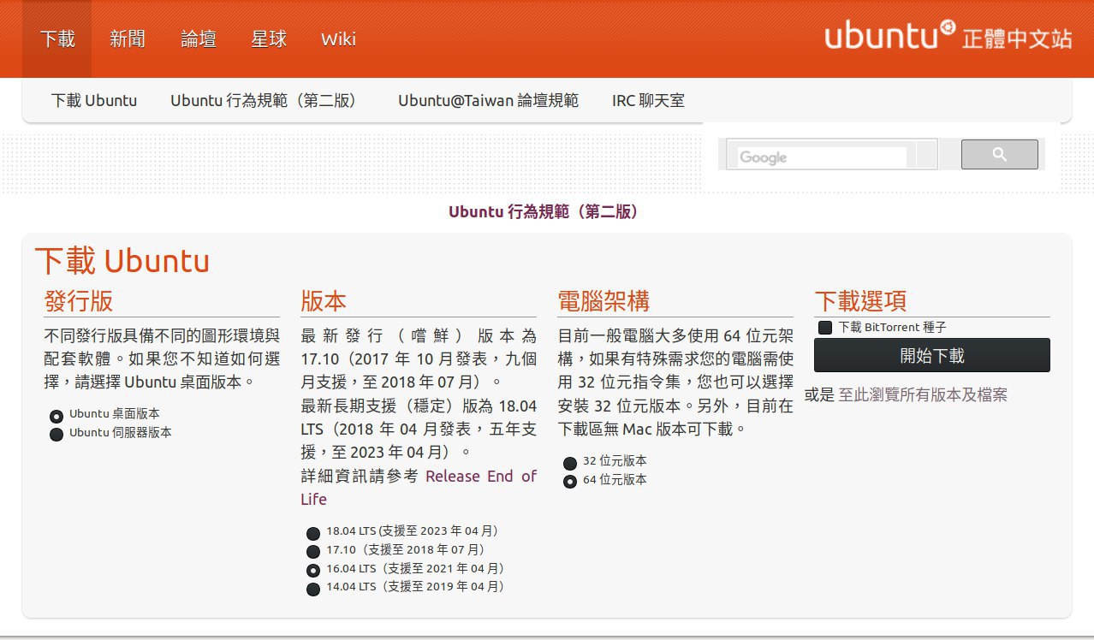This screenshot has width=1094, height=640.
Task: Open the 星球 menu item
Action: pyautogui.click(x=269, y=39)
